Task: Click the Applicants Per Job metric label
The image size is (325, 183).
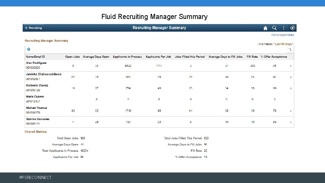Action: click(x=65, y=157)
